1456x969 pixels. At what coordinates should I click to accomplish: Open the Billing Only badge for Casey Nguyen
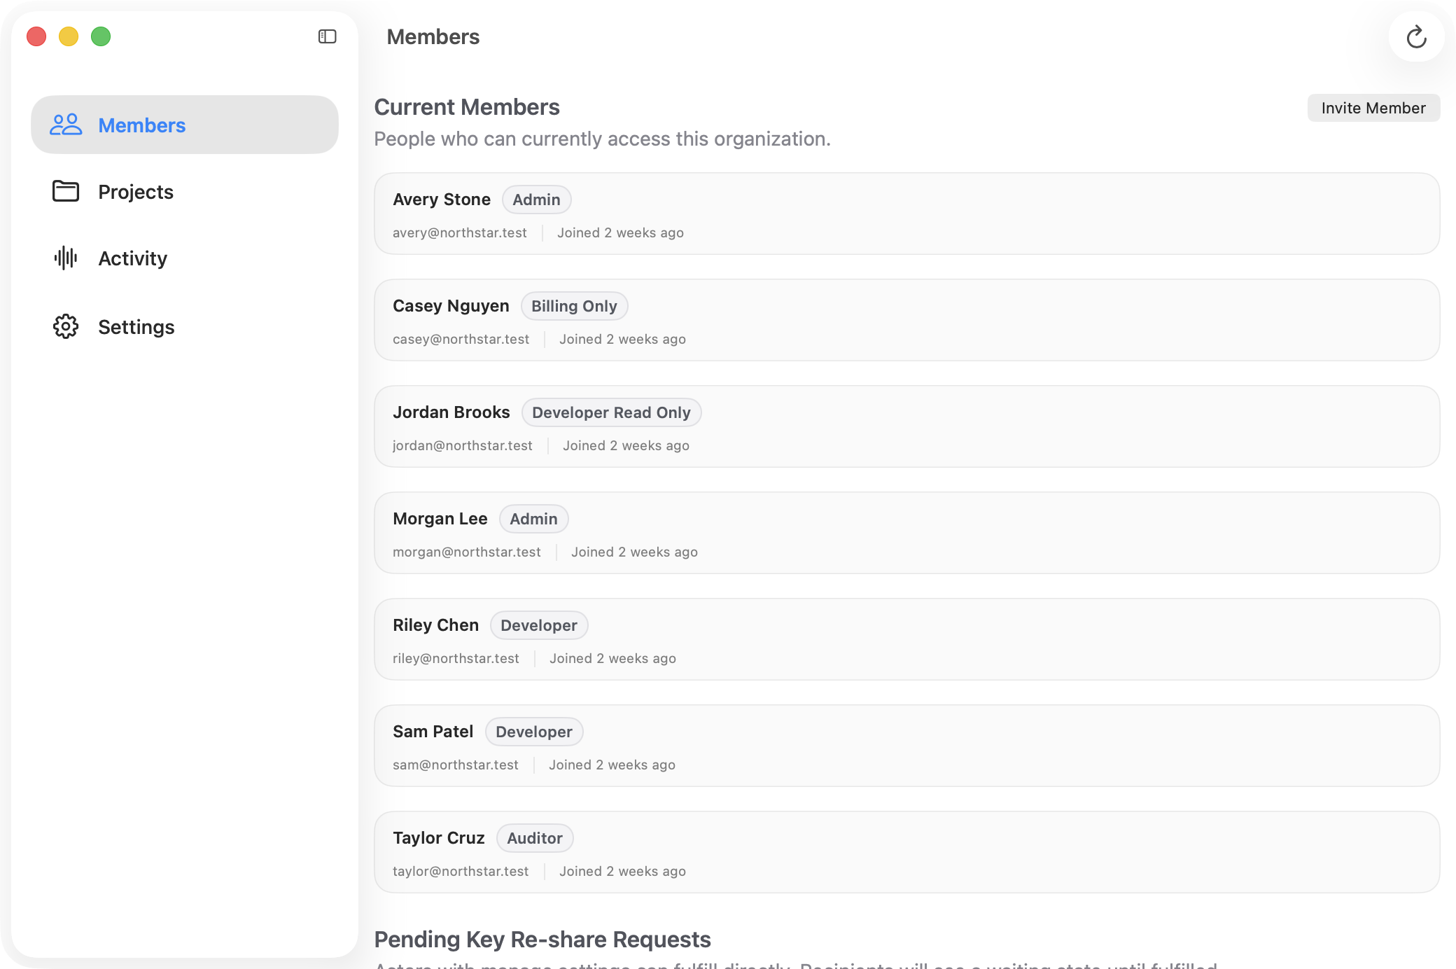pos(574,306)
